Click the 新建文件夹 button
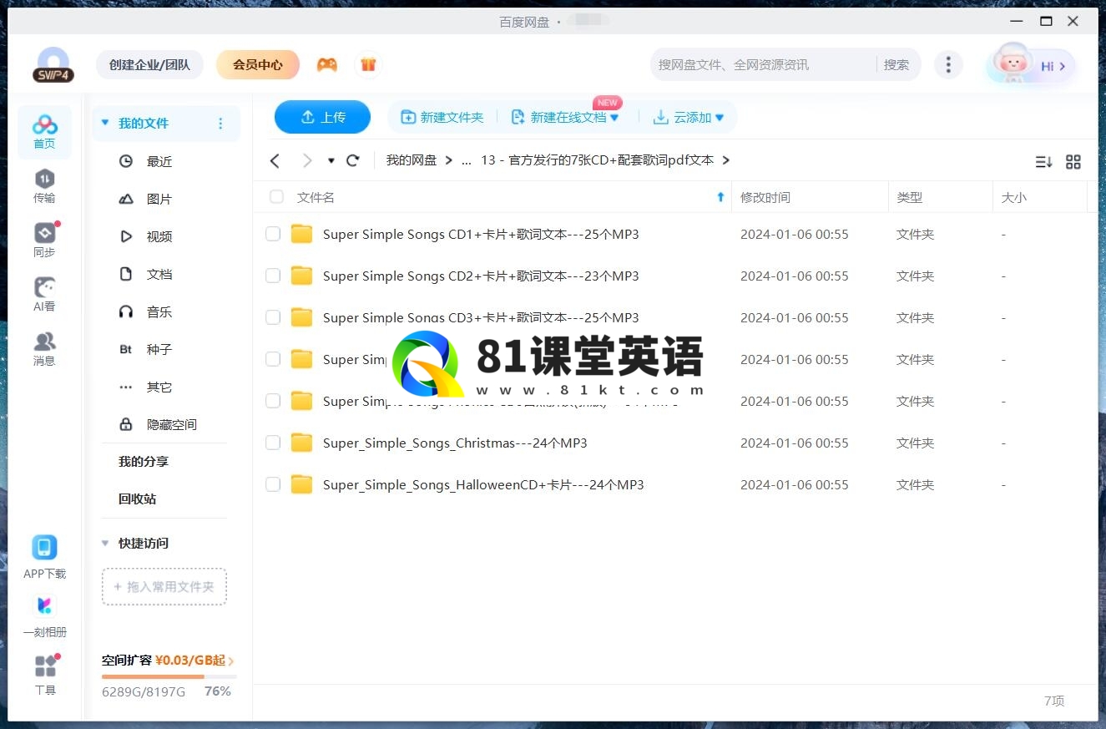 click(x=442, y=117)
